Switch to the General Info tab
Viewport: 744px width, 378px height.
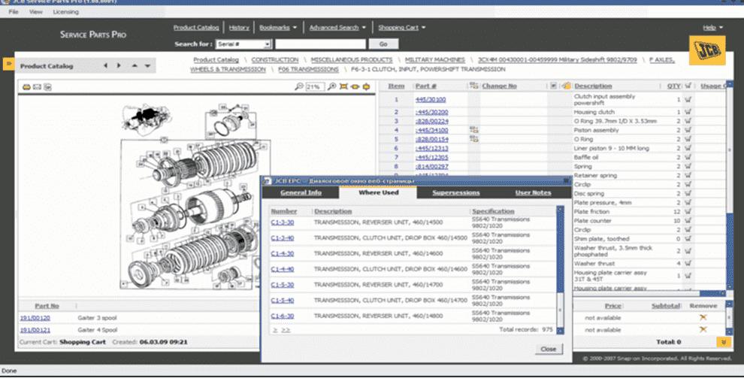(x=301, y=192)
